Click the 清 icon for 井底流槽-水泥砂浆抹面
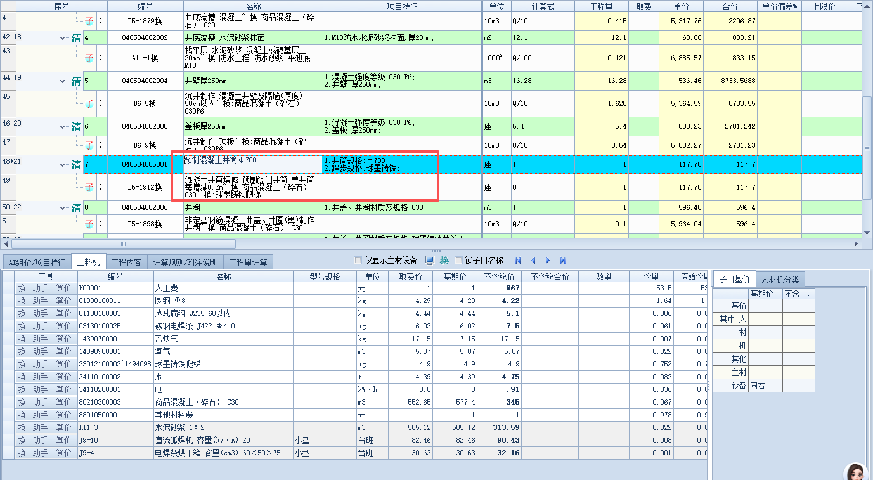The height and width of the screenshot is (480, 873). [x=76, y=38]
